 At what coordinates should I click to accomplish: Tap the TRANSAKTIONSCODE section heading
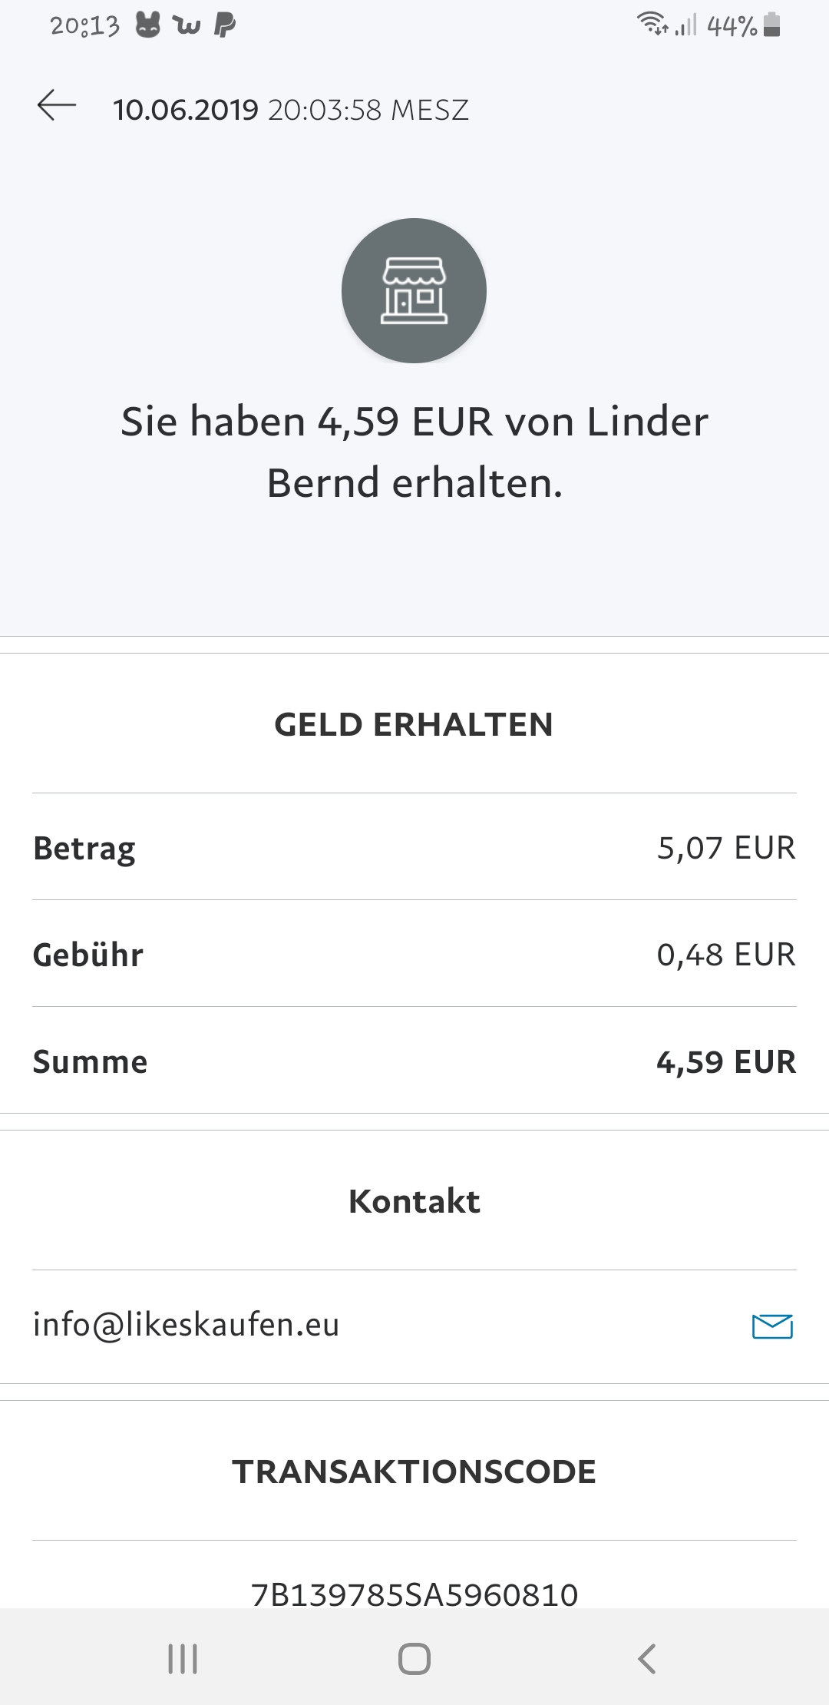pos(414,1472)
